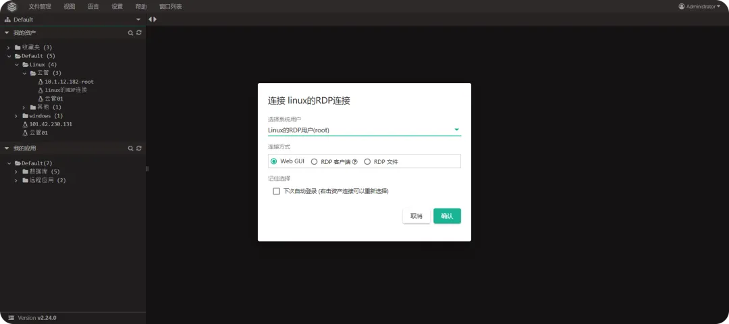Click the Version v2.24.0 text

[x=36, y=318]
